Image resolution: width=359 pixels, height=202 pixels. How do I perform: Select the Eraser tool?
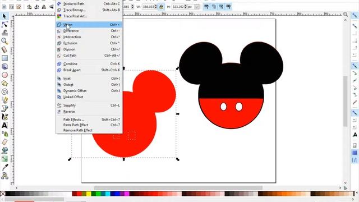tap(4, 142)
